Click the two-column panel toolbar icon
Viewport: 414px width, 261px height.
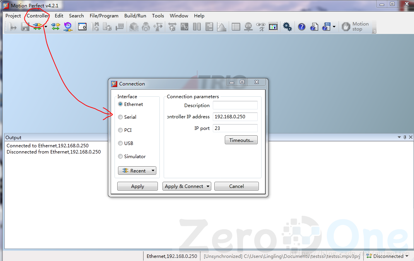point(197,27)
